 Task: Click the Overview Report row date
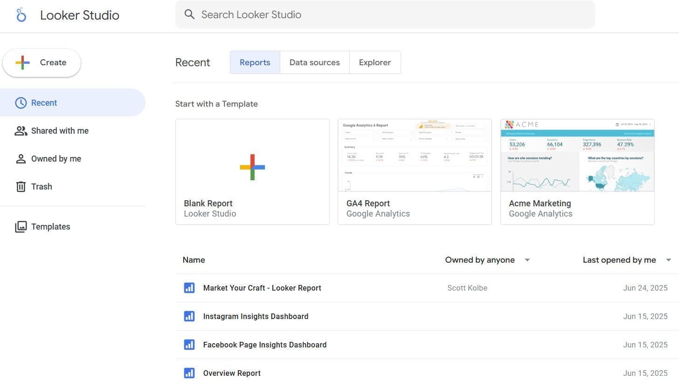pos(645,373)
